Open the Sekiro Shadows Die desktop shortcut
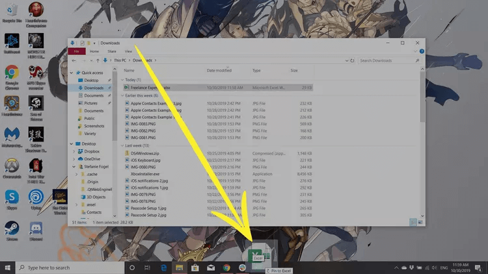Image resolution: width=488 pixels, height=274 pixels. (x=36, y=139)
